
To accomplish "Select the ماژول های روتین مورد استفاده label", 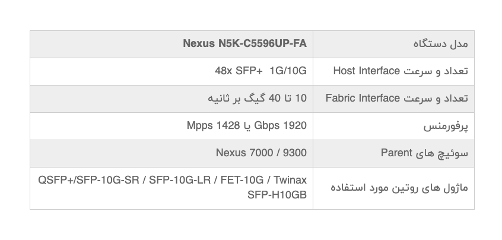I will (399, 188).
